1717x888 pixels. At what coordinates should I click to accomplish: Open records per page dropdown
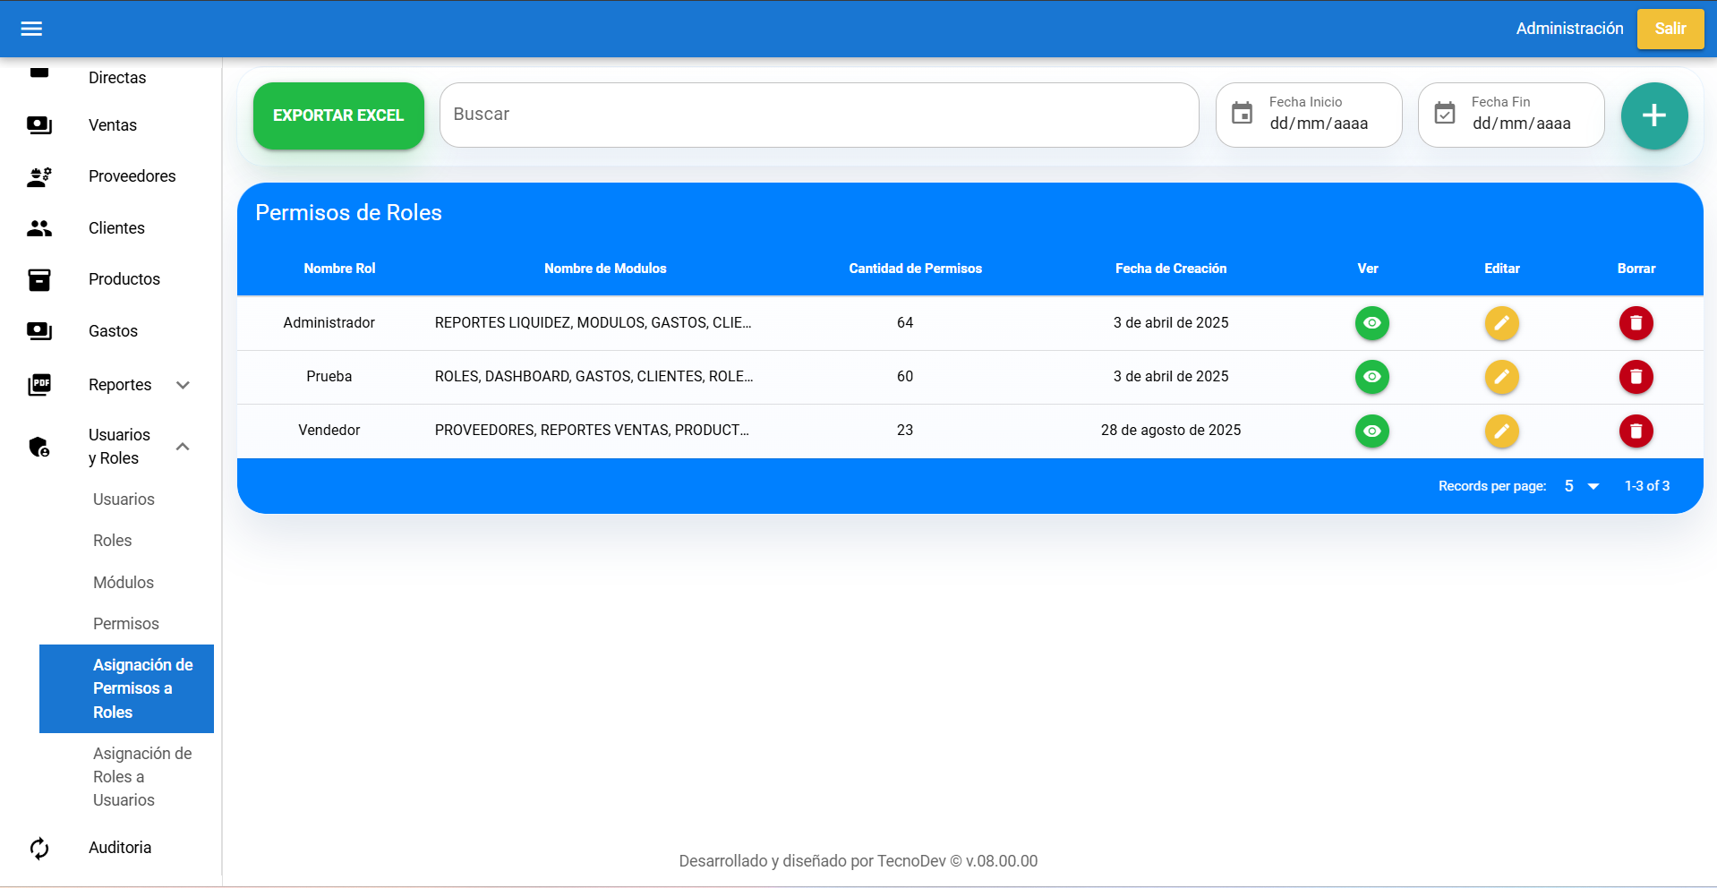[1581, 486]
